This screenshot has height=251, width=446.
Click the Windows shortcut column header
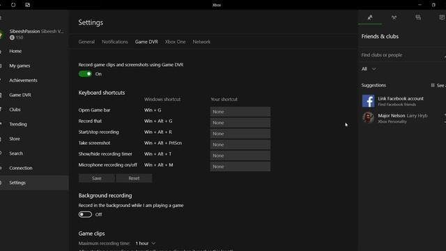coord(162,99)
